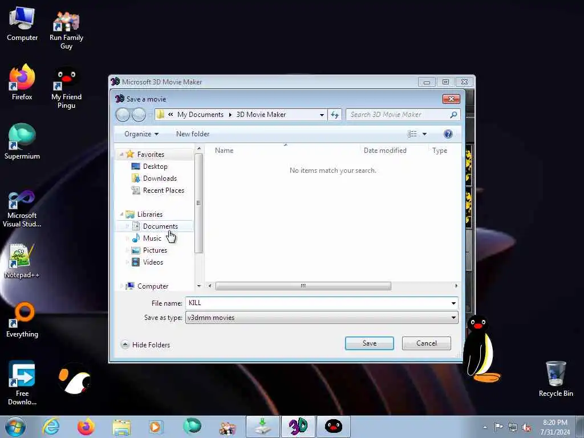The image size is (584, 438).
Task: Click the Search 3D Movie Maker box
Action: tap(403, 115)
